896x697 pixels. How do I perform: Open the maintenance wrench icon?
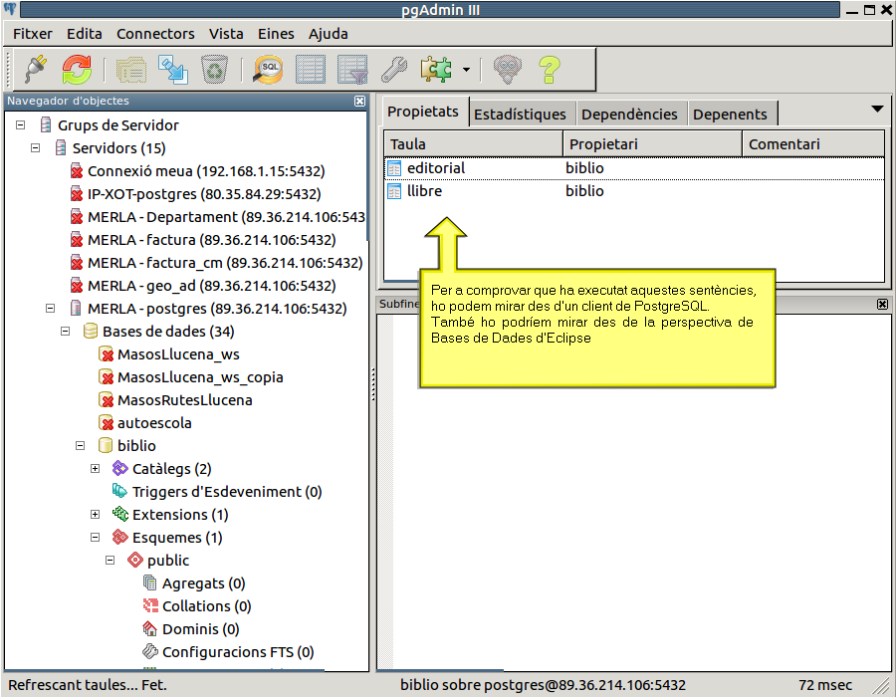(x=394, y=70)
